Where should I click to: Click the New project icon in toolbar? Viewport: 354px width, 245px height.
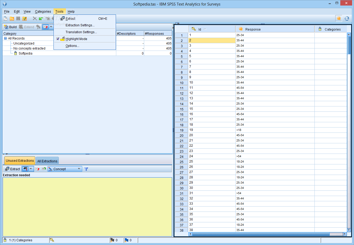pyautogui.click(x=5, y=18)
